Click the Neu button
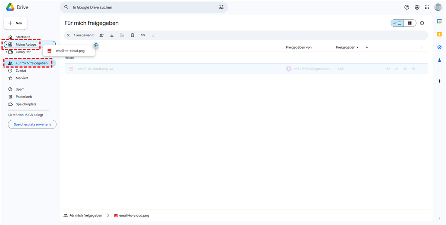Screen dimensions: 446x225 coord(15,23)
